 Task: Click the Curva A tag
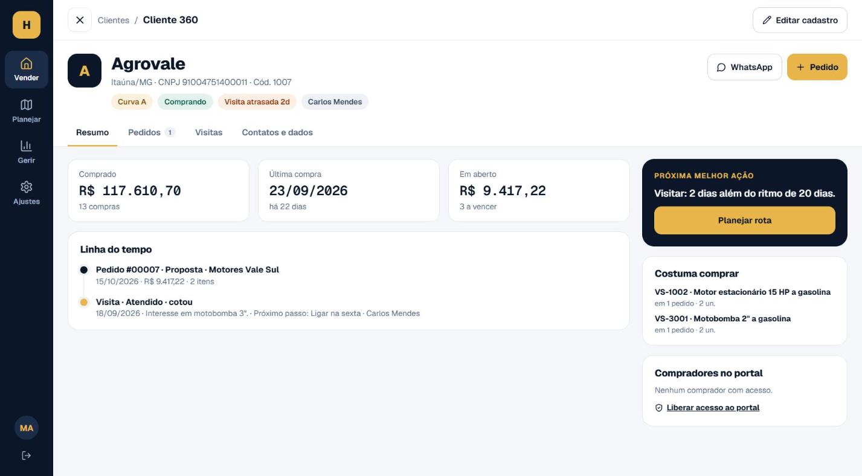[132, 101]
